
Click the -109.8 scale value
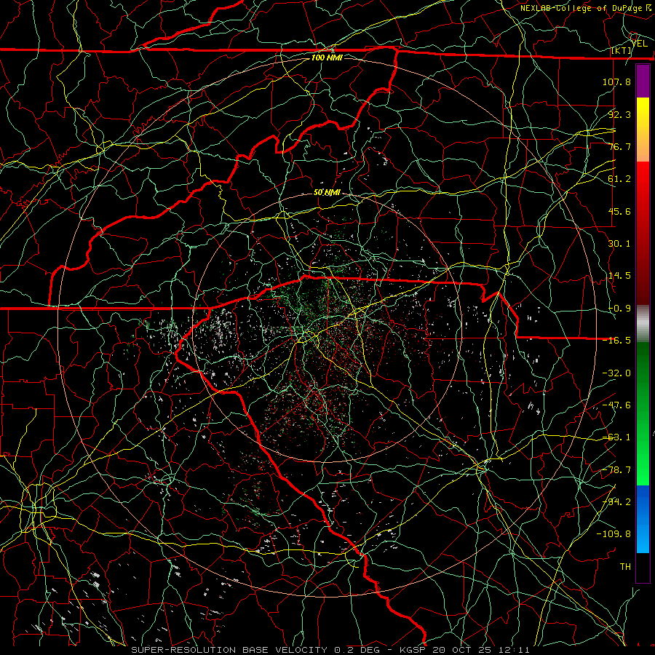[x=614, y=534]
